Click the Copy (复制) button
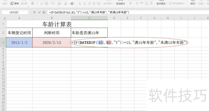209x111 pixels. click(x=15, y=3)
